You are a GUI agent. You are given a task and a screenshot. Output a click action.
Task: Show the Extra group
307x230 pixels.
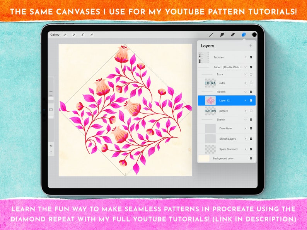pyautogui.click(x=251, y=74)
